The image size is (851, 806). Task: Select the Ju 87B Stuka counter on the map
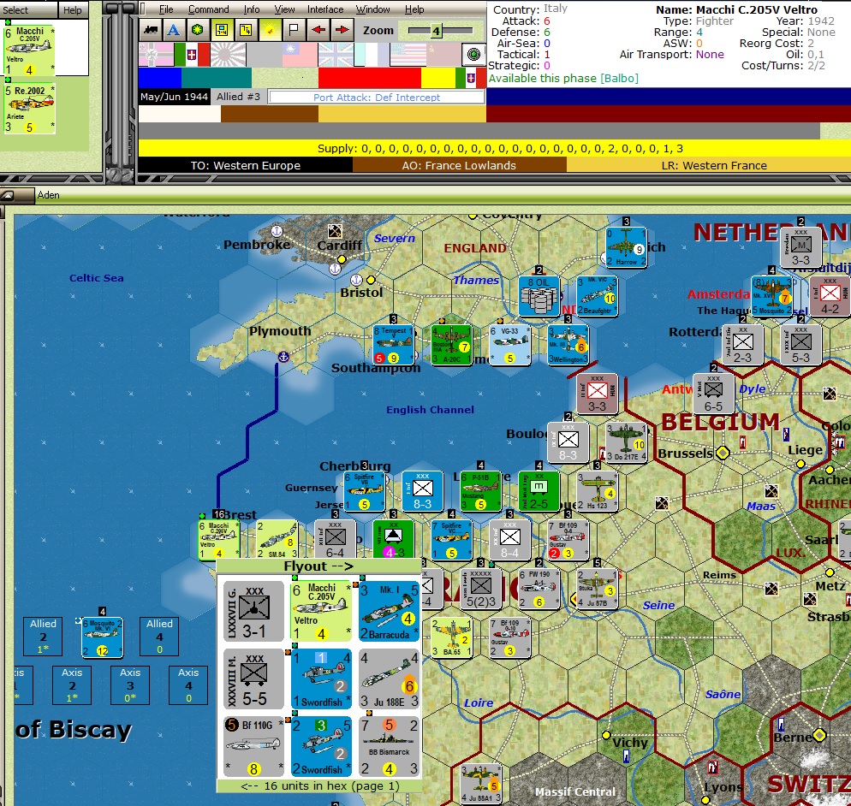click(x=597, y=589)
